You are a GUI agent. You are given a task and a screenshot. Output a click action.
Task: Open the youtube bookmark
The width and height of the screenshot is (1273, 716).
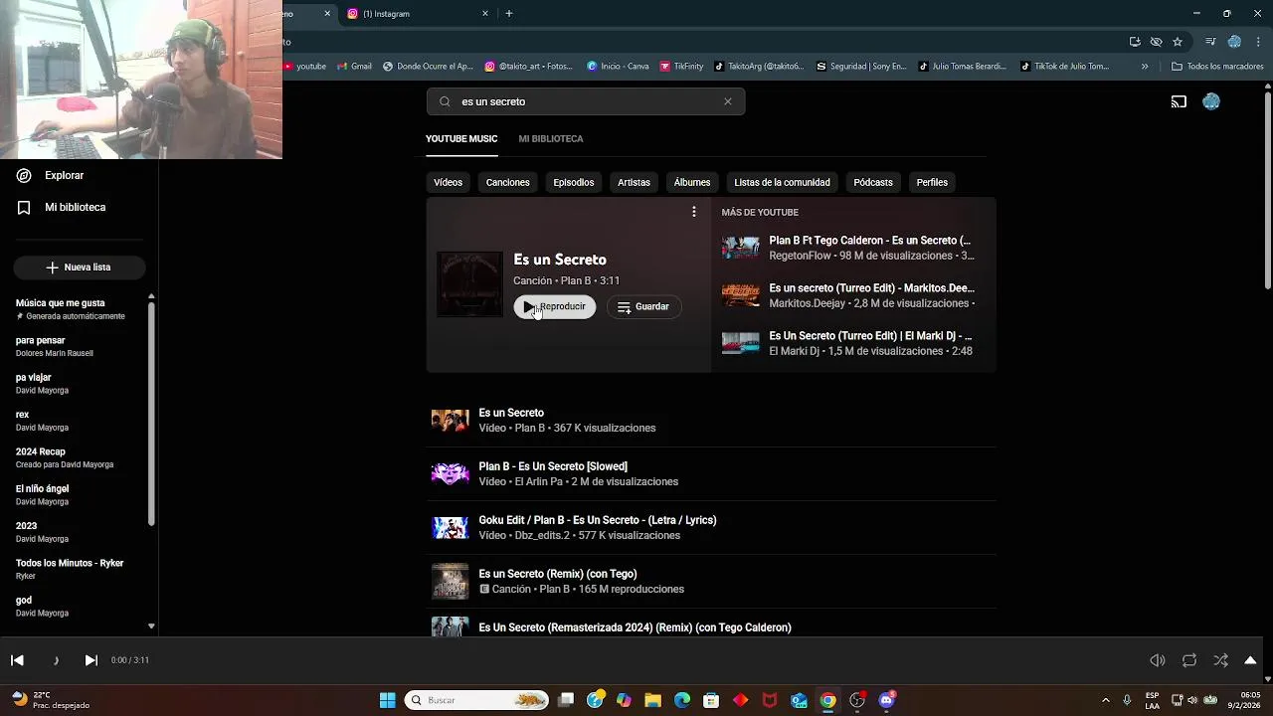(x=305, y=67)
